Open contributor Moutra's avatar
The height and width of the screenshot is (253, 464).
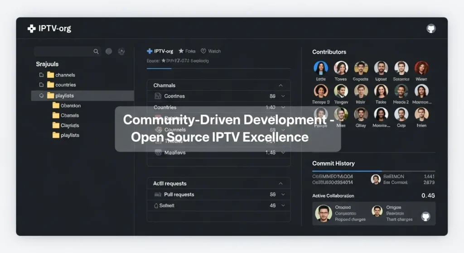pyautogui.click(x=381, y=115)
